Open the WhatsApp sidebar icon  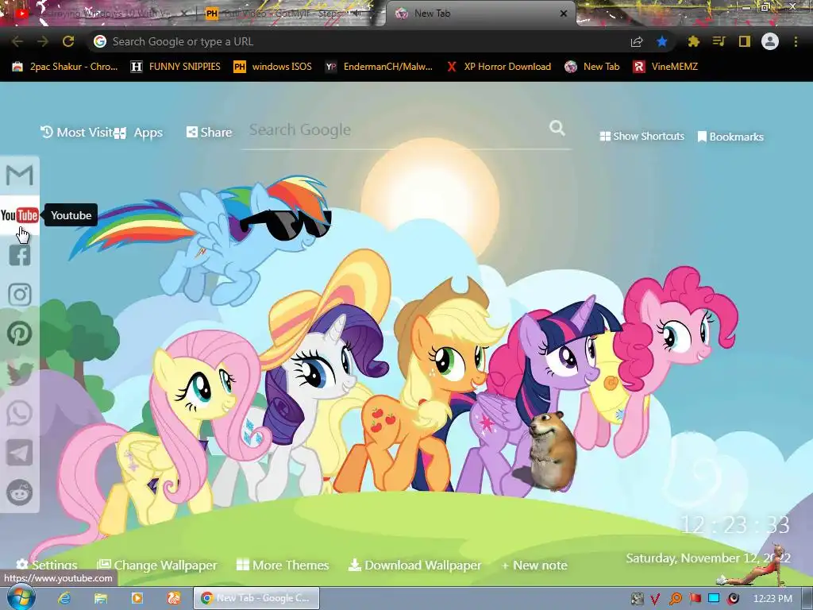click(x=20, y=413)
